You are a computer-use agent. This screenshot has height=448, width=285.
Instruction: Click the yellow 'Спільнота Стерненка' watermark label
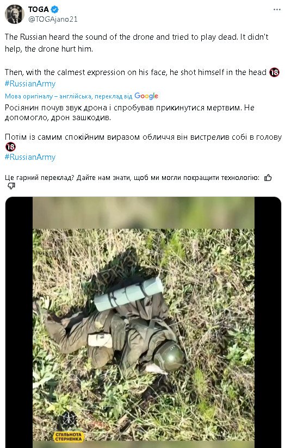point(69,437)
